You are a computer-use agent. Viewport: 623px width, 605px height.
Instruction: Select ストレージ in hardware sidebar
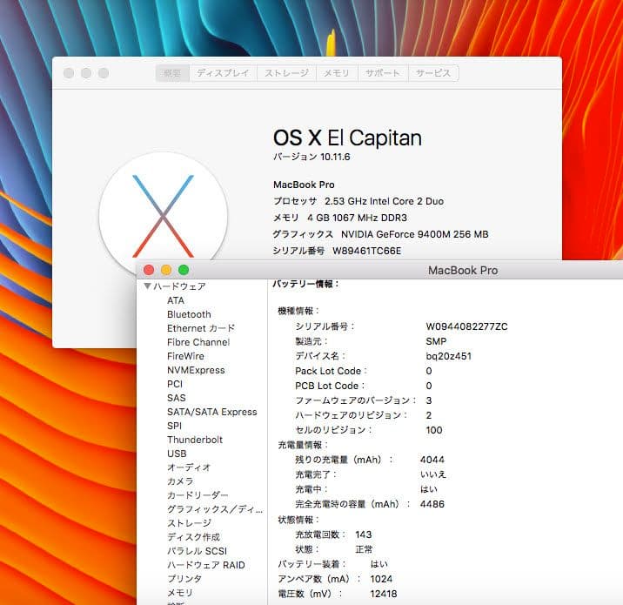pos(189,523)
